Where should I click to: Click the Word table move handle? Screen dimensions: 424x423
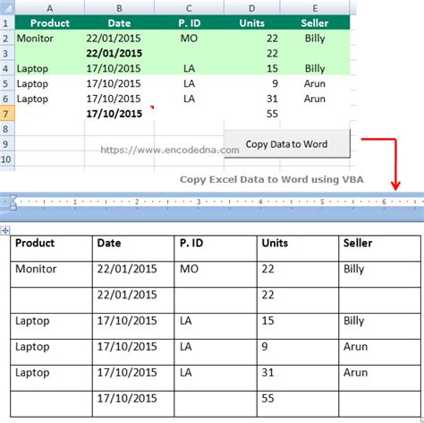[x=5, y=230]
